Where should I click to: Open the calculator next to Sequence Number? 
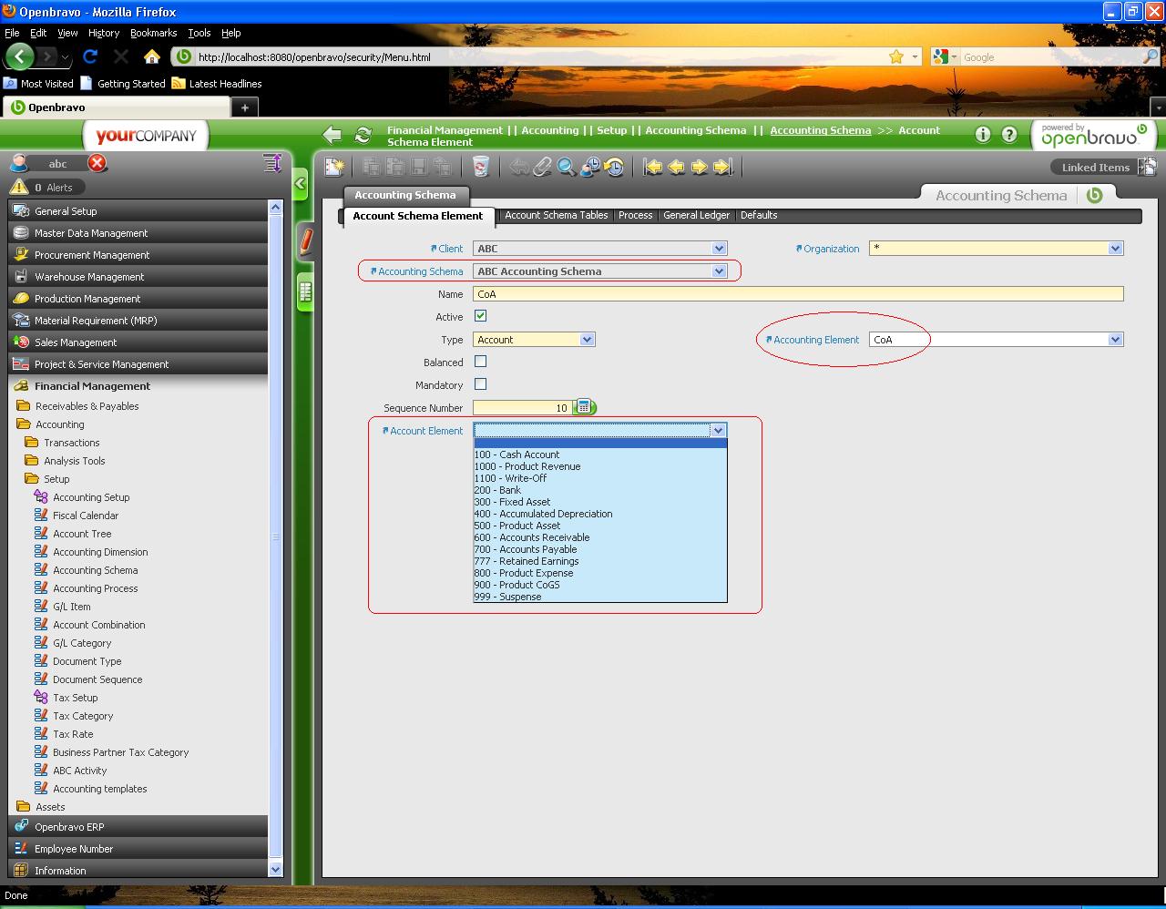point(585,407)
